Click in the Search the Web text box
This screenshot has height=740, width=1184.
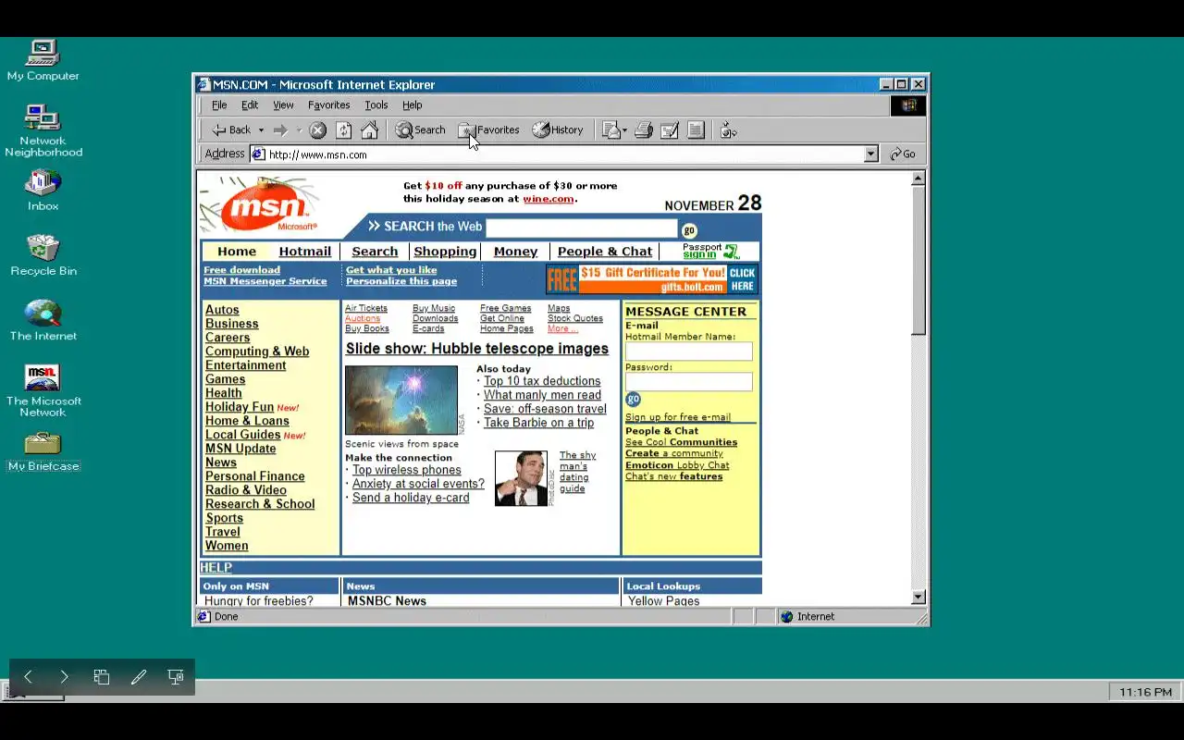pos(582,228)
